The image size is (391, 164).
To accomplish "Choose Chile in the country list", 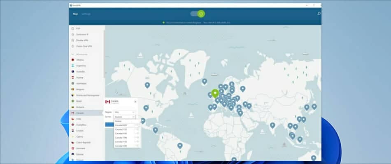I will click(87, 119).
